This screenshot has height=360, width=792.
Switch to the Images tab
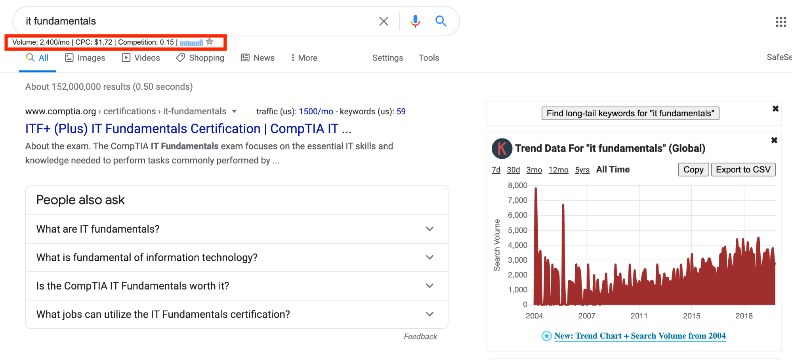pyautogui.click(x=85, y=58)
